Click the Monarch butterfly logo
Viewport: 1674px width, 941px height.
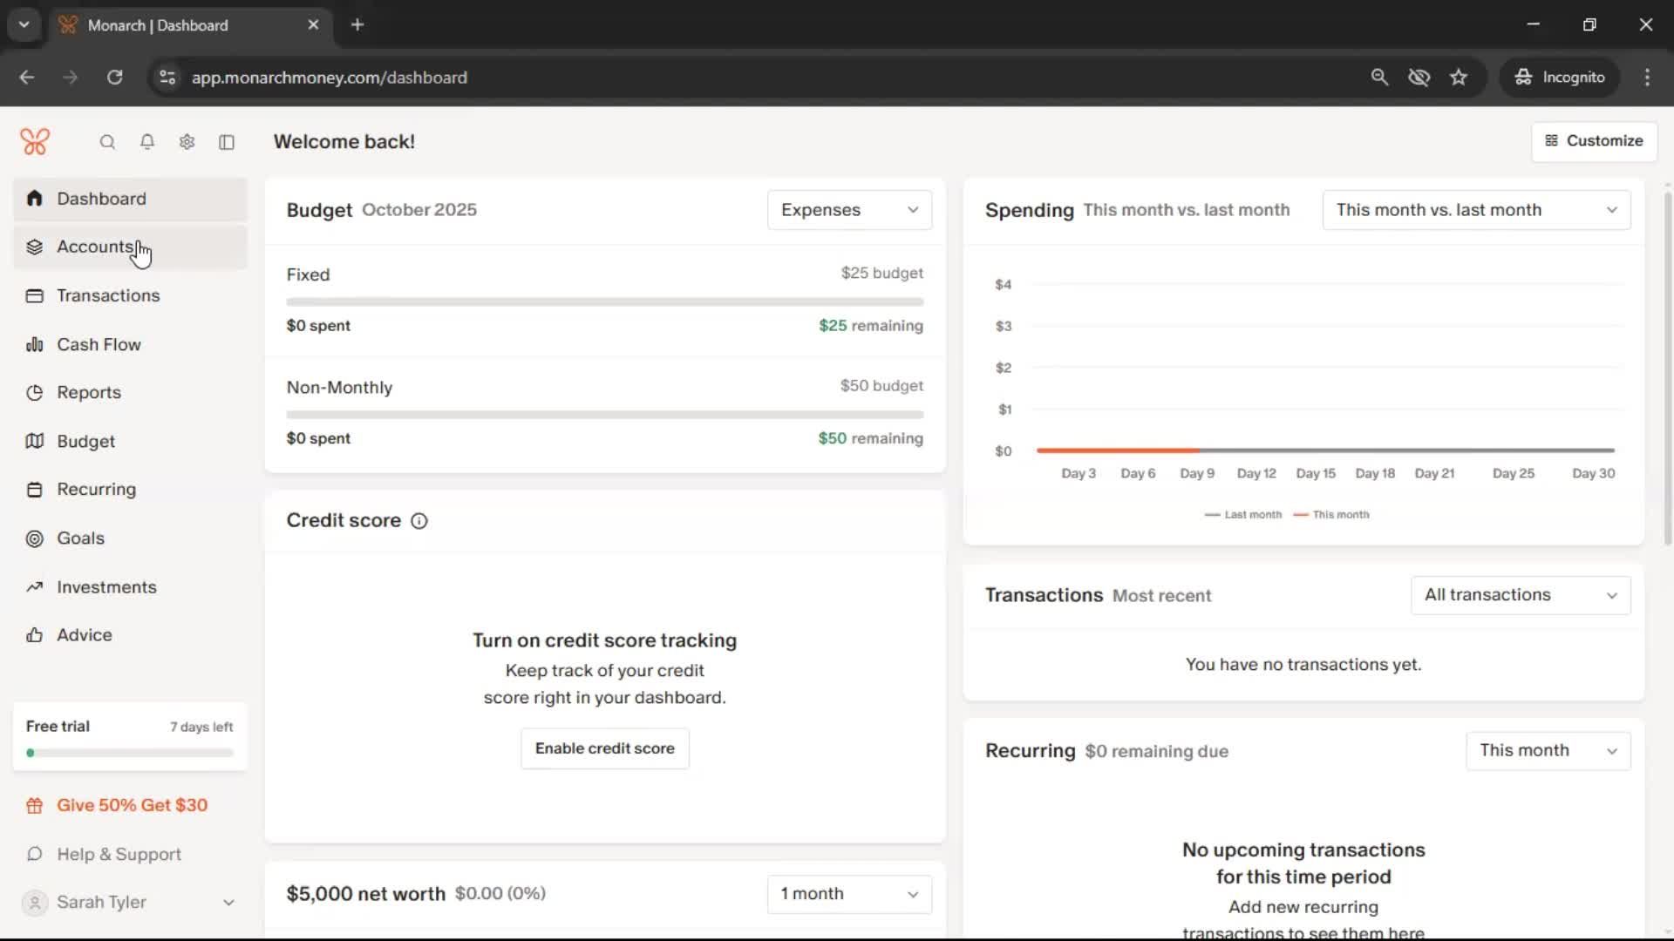pyautogui.click(x=35, y=142)
